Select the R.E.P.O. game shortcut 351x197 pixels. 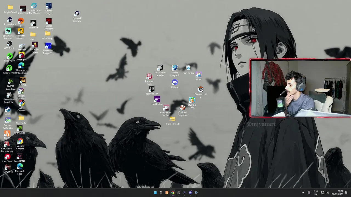pyautogui.click(x=23, y=82)
